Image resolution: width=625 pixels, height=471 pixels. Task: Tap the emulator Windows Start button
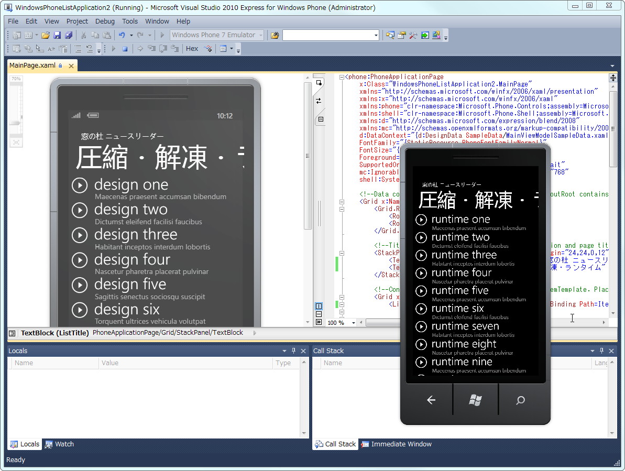pyautogui.click(x=475, y=400)
